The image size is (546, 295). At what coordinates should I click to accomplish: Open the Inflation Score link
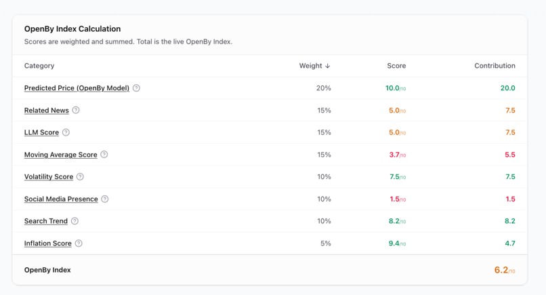pos(47,243)
